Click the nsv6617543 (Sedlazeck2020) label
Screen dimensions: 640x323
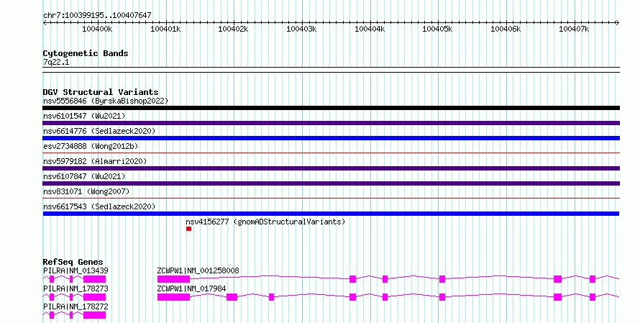(x=99, y=206)
